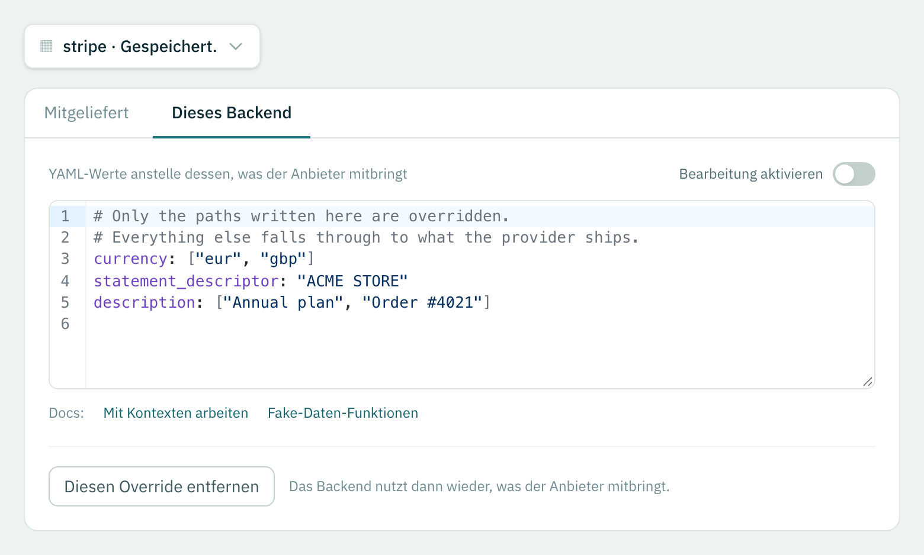The image size is (924, 555).
Task: Click the currency key in the YAML
Action: point(130,259)
